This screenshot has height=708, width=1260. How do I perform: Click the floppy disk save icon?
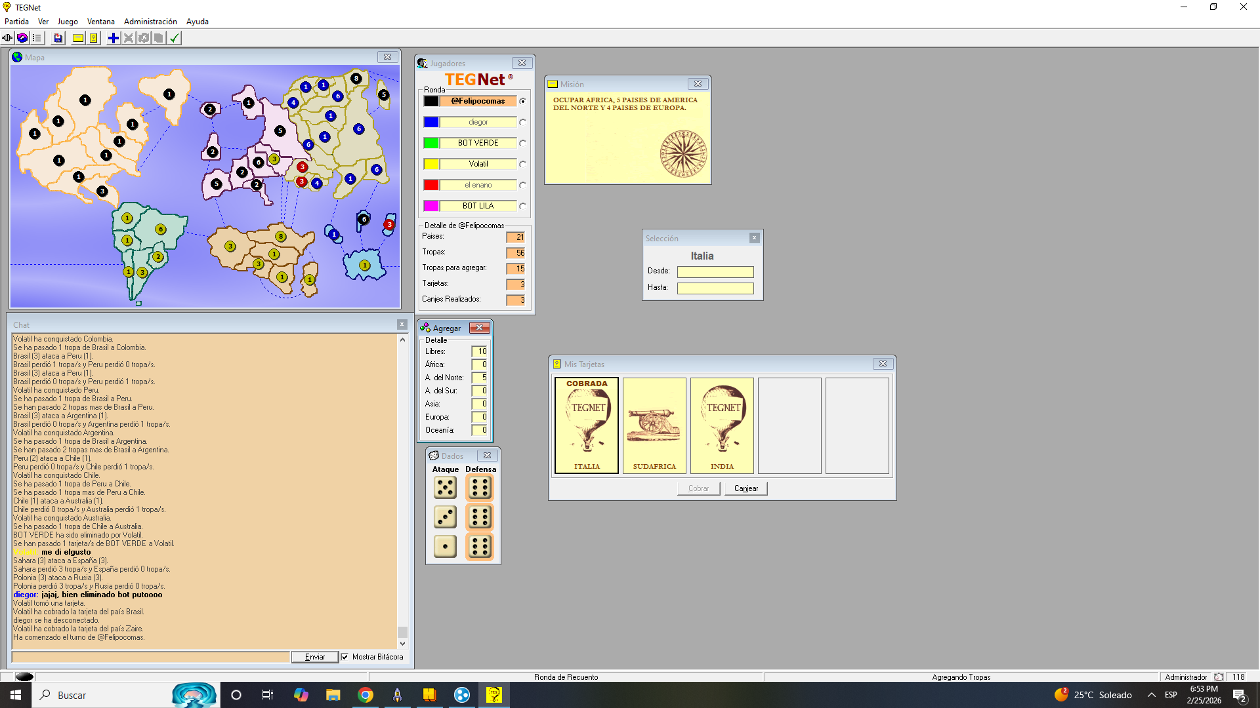pyautogui.click(x=58, y=38)
